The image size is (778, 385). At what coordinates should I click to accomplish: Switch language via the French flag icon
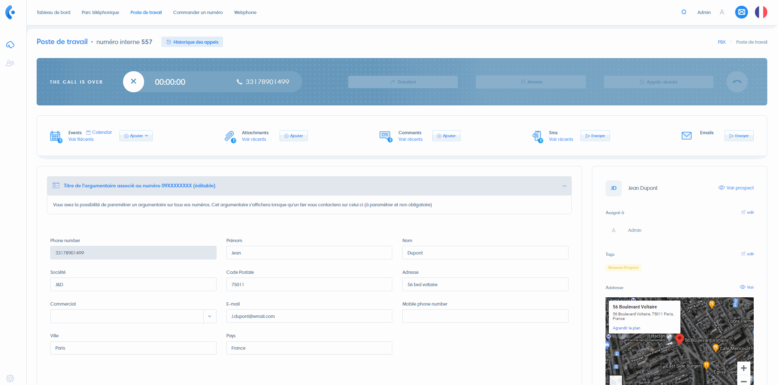761,12
